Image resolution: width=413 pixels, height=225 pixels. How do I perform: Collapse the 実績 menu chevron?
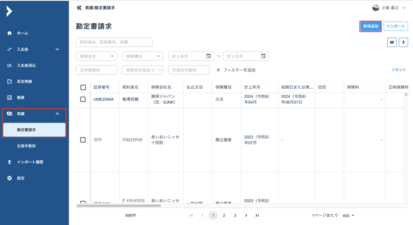pos(58,113)
